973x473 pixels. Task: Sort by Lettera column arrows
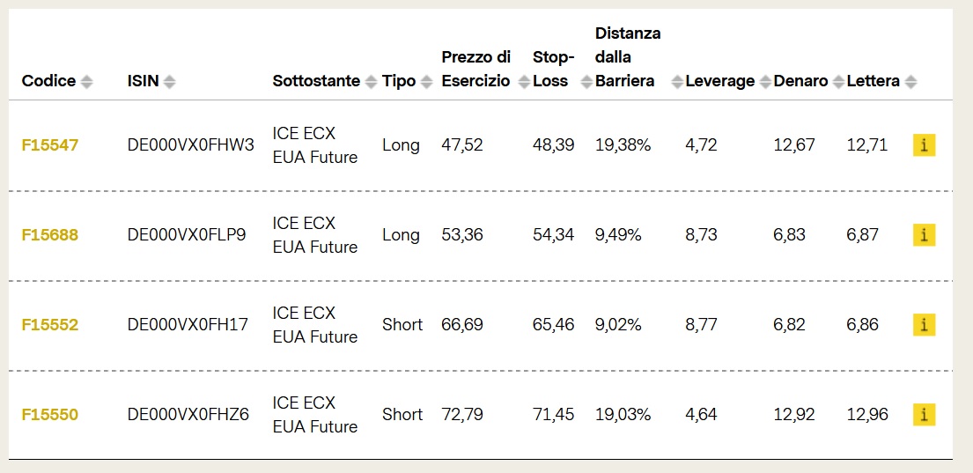pos(910,81)
